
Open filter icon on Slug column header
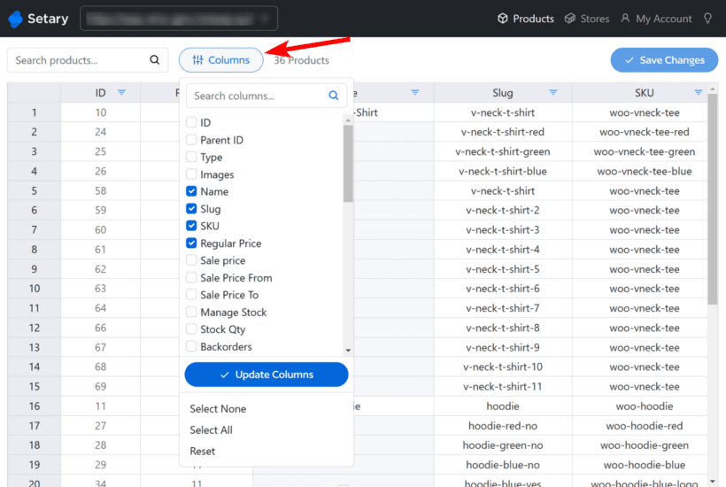point(553,93)
